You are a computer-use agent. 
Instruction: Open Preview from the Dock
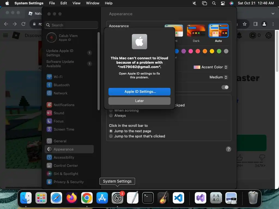[x=231, y=198]
